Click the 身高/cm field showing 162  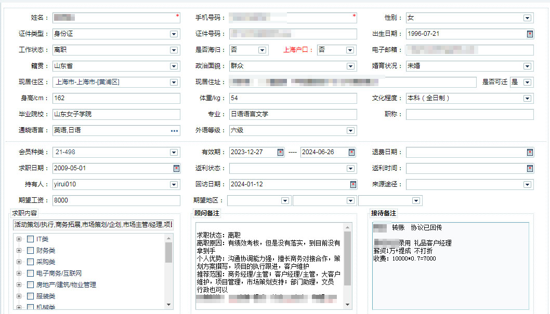point(116,99)
